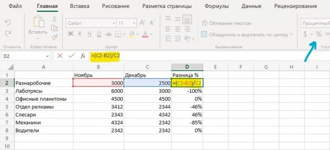Decrease indent icon in alignment group
The width and height of the screenshot is (330, 150).
click(x=168, y=38)
